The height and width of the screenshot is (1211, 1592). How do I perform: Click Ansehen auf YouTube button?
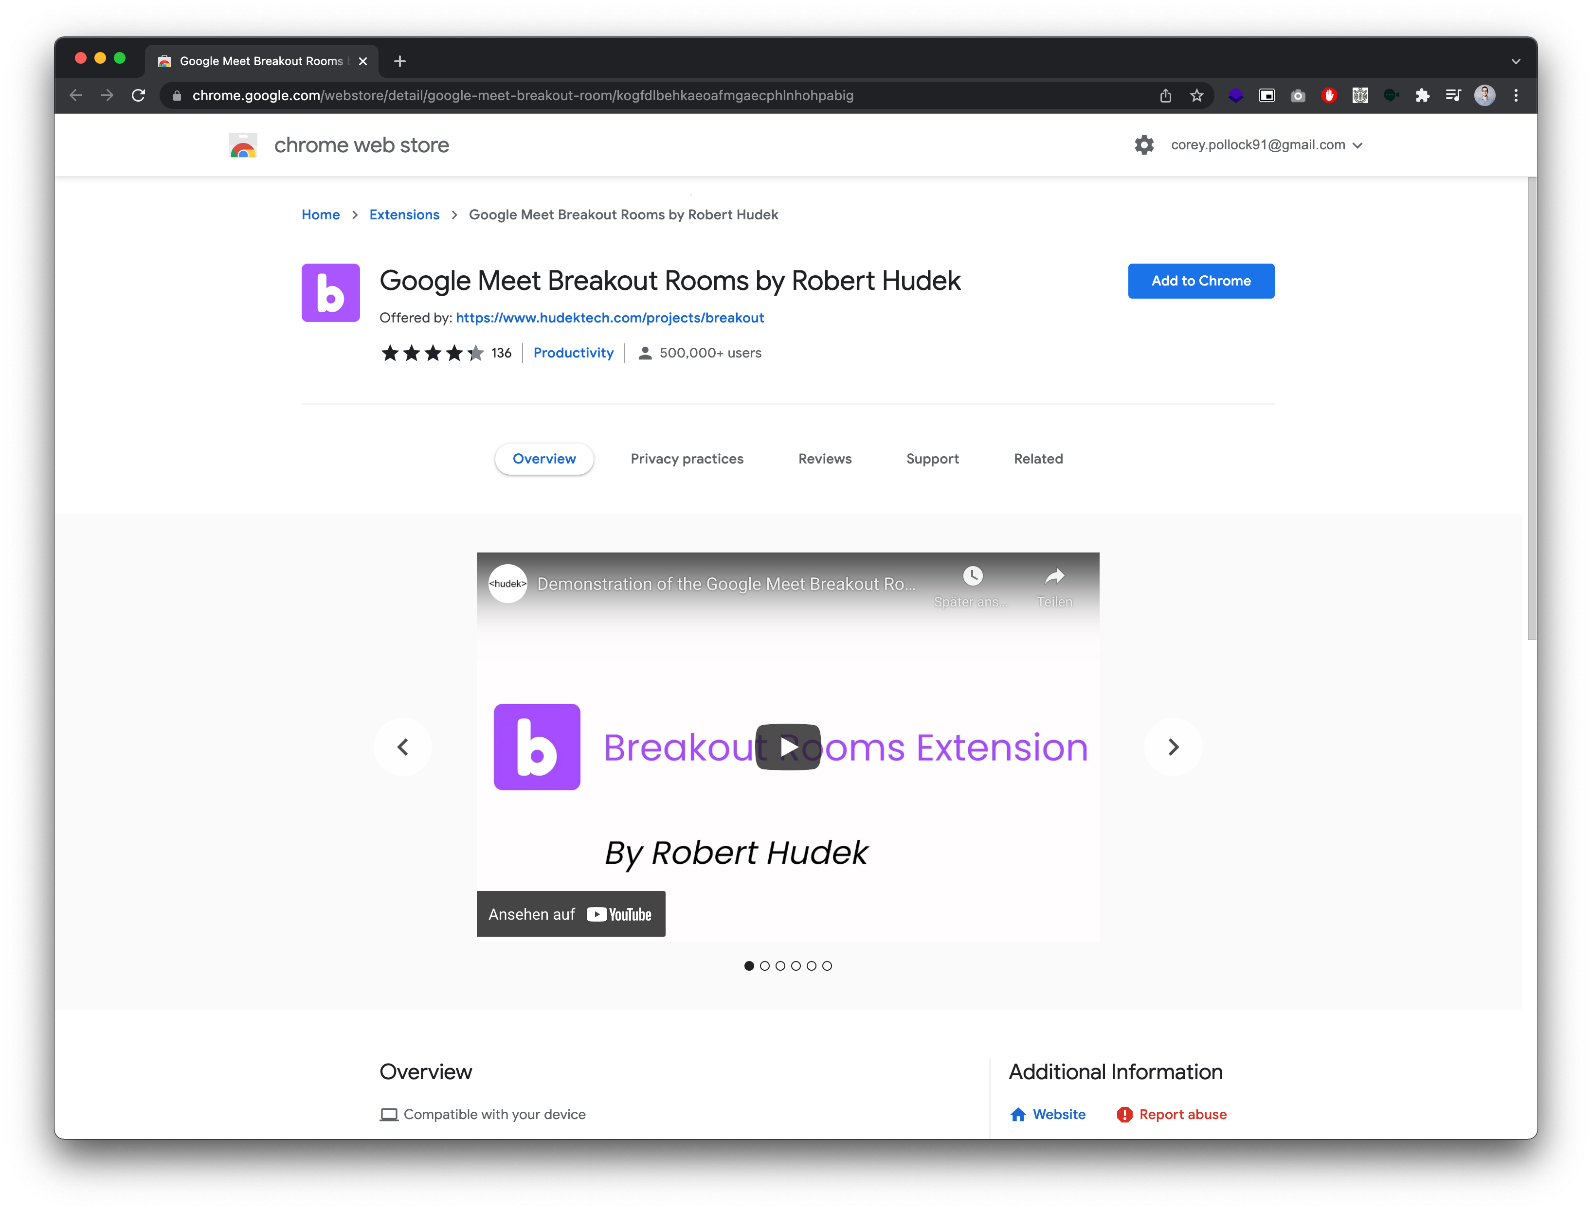pos(571,915)
